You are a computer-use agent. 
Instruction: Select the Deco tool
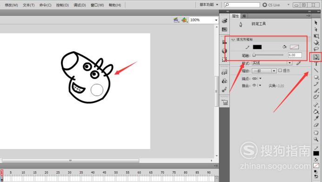316,97
